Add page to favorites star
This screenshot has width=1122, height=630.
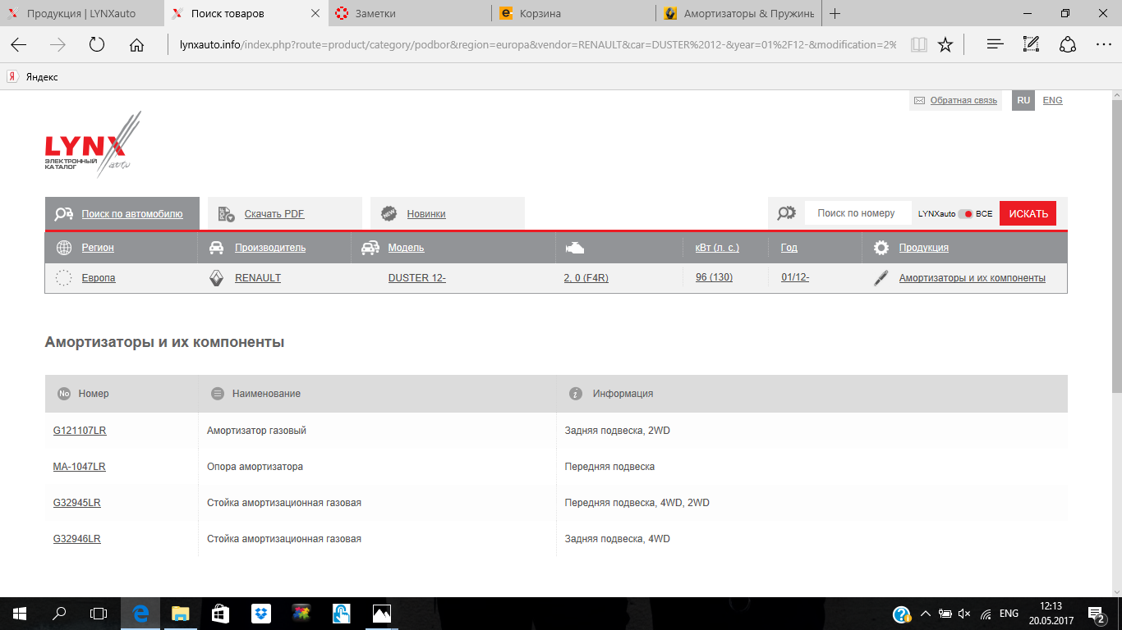[x=945, y=45]
